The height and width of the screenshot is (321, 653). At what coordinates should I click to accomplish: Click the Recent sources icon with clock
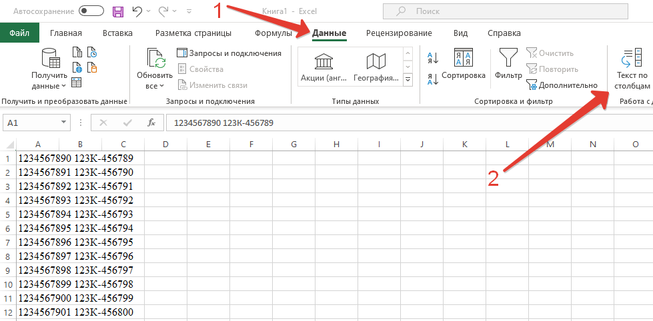click(92, 53)
